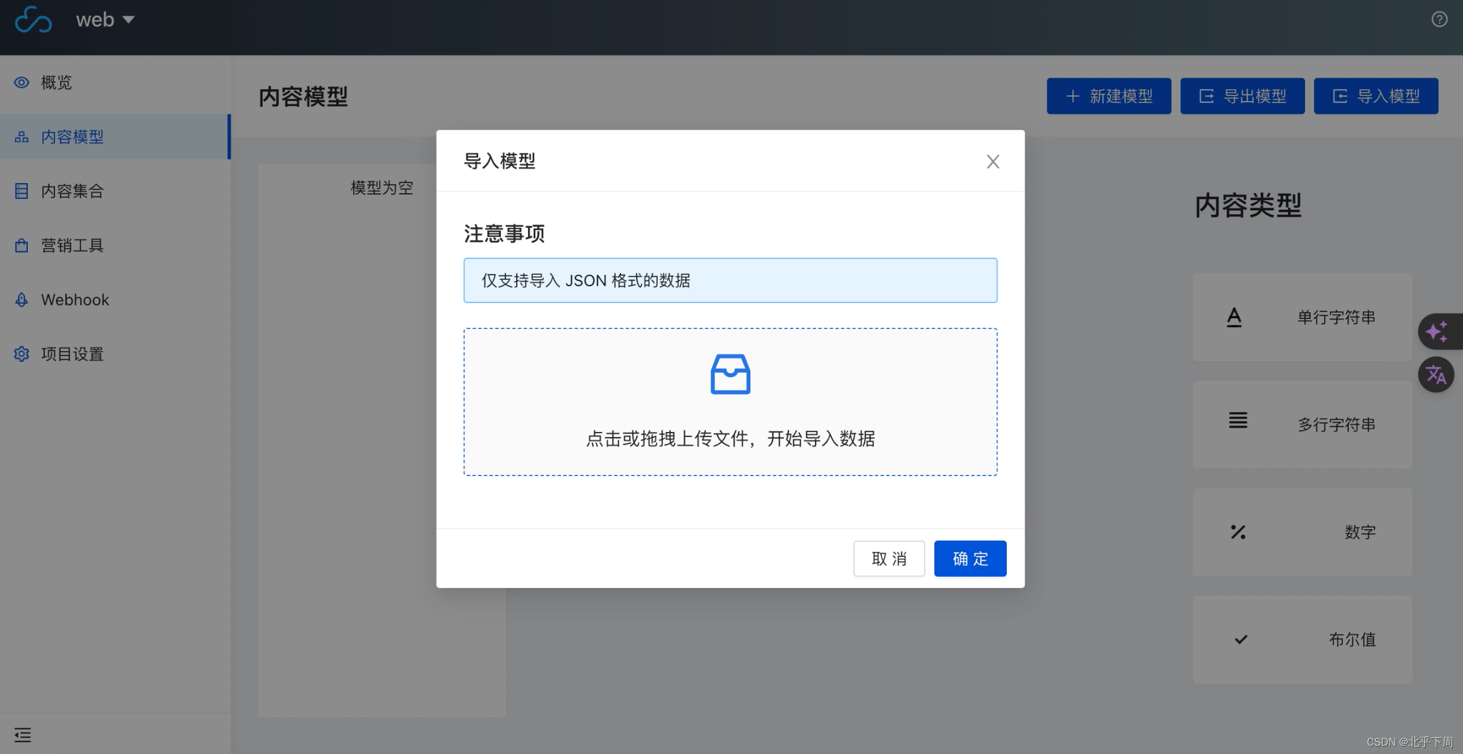Viewport: 1463px width, 754px height.
Task: Select the 单行字符串 field type icon
Action: click(x=1234, y=317)
